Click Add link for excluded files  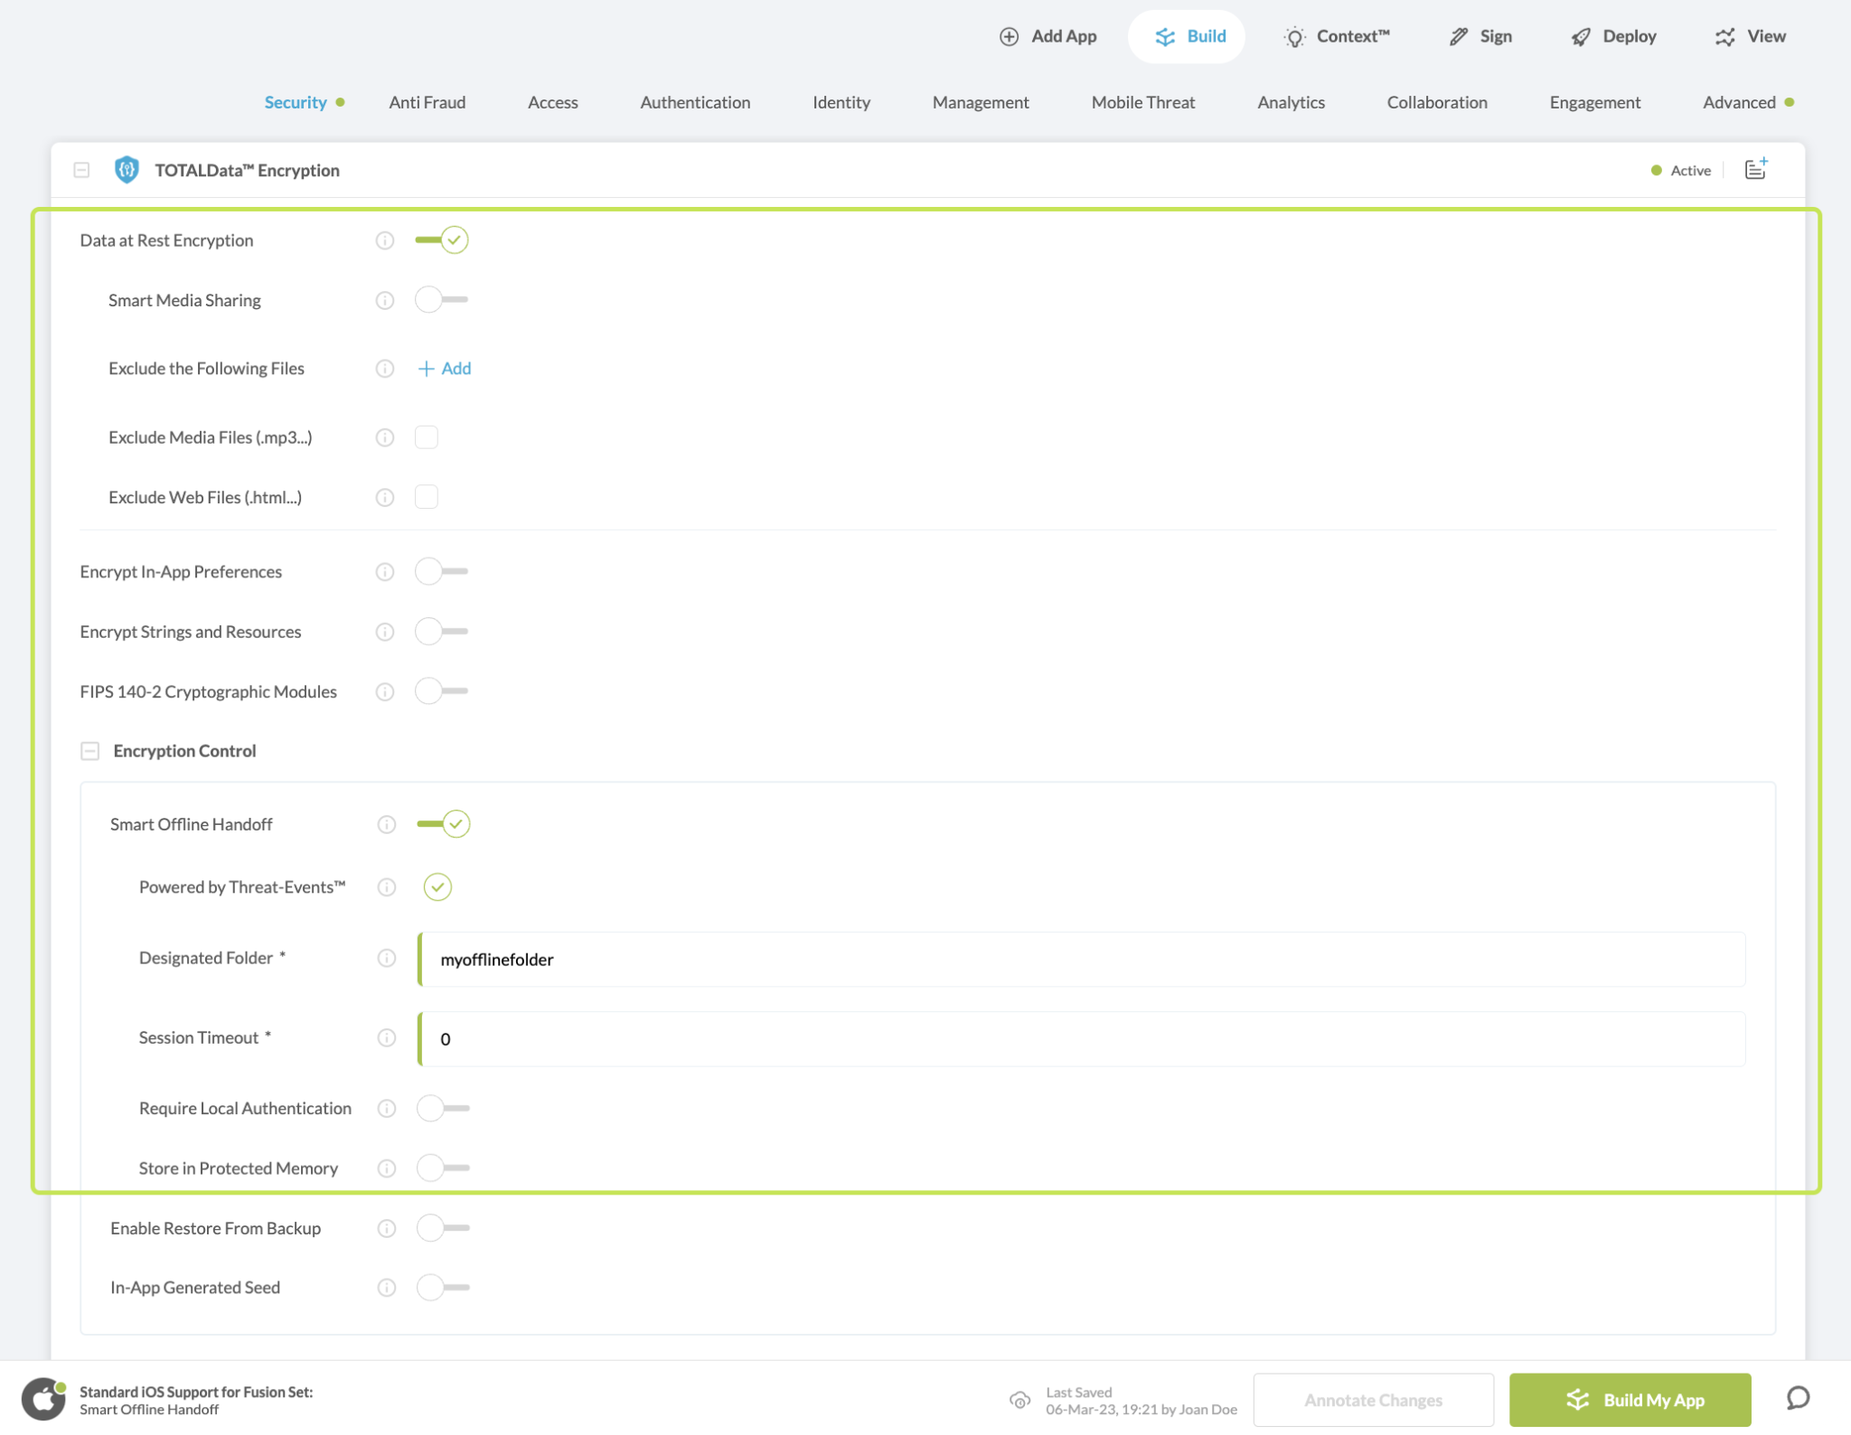click(x=445, y=369)
